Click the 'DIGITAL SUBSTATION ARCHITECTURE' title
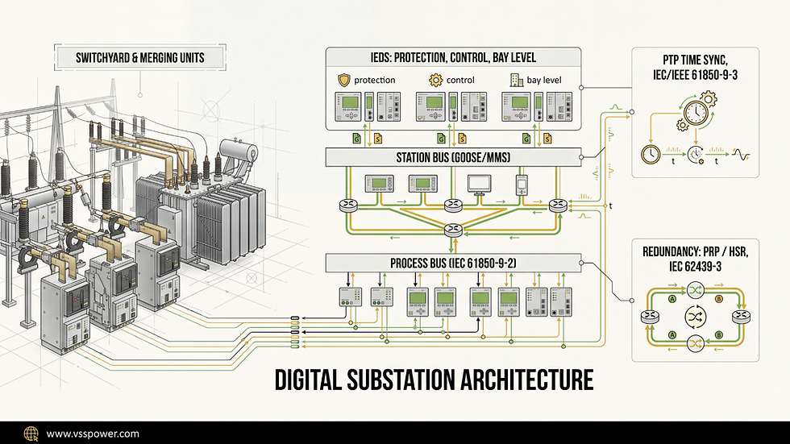Image resolution: width=790 pixels, height=444 pixels. click(x=434, y=380)
